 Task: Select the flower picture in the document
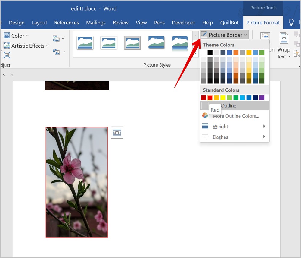click(x=76, y=182)
